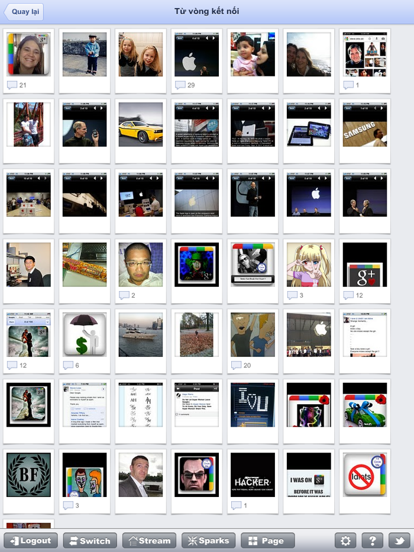This screenshot has height=552, width=414.
Task: Open g+ heart logo picture
Action: point(365,264)
